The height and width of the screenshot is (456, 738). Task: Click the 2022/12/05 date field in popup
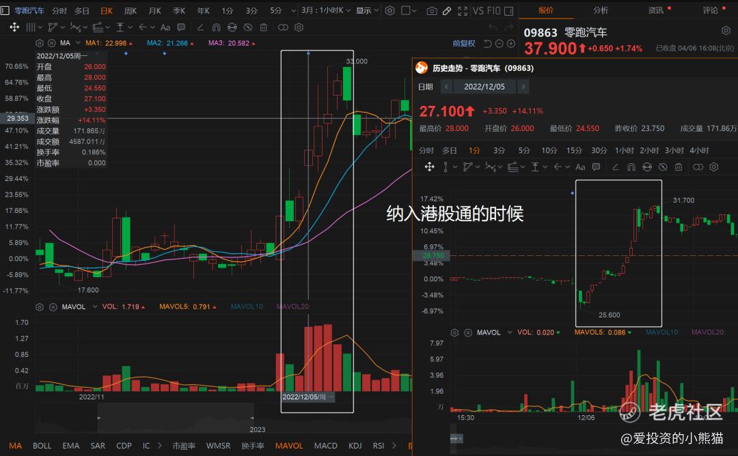[x=484, y=87]
